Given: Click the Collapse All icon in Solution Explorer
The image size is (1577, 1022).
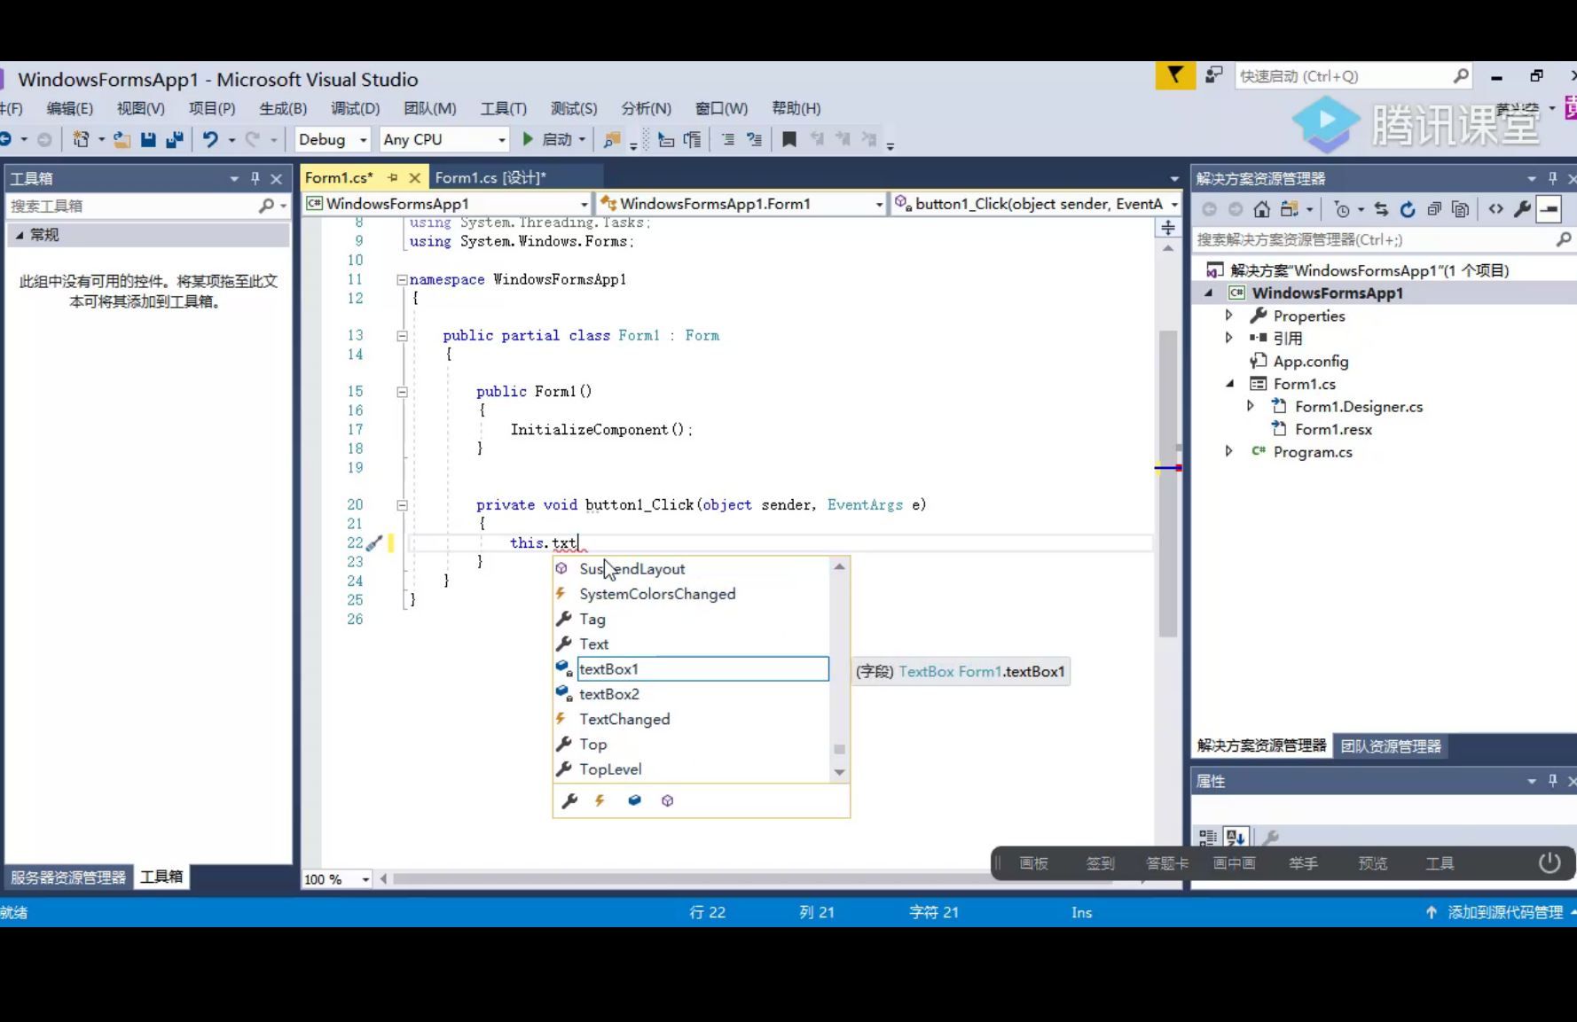Looking at the screenshot, I should pos(1434,210).
